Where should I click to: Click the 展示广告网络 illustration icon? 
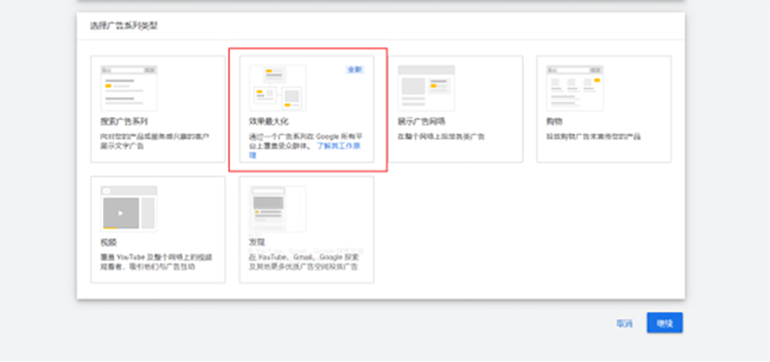tap(426, 87)
